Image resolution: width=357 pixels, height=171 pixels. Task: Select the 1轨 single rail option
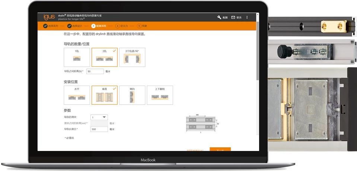click(x=77, y=57)
